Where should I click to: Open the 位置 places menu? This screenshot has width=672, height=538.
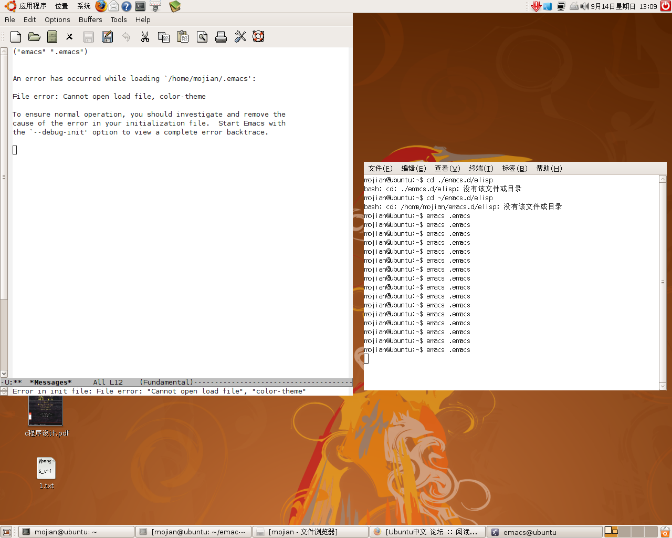61,6
